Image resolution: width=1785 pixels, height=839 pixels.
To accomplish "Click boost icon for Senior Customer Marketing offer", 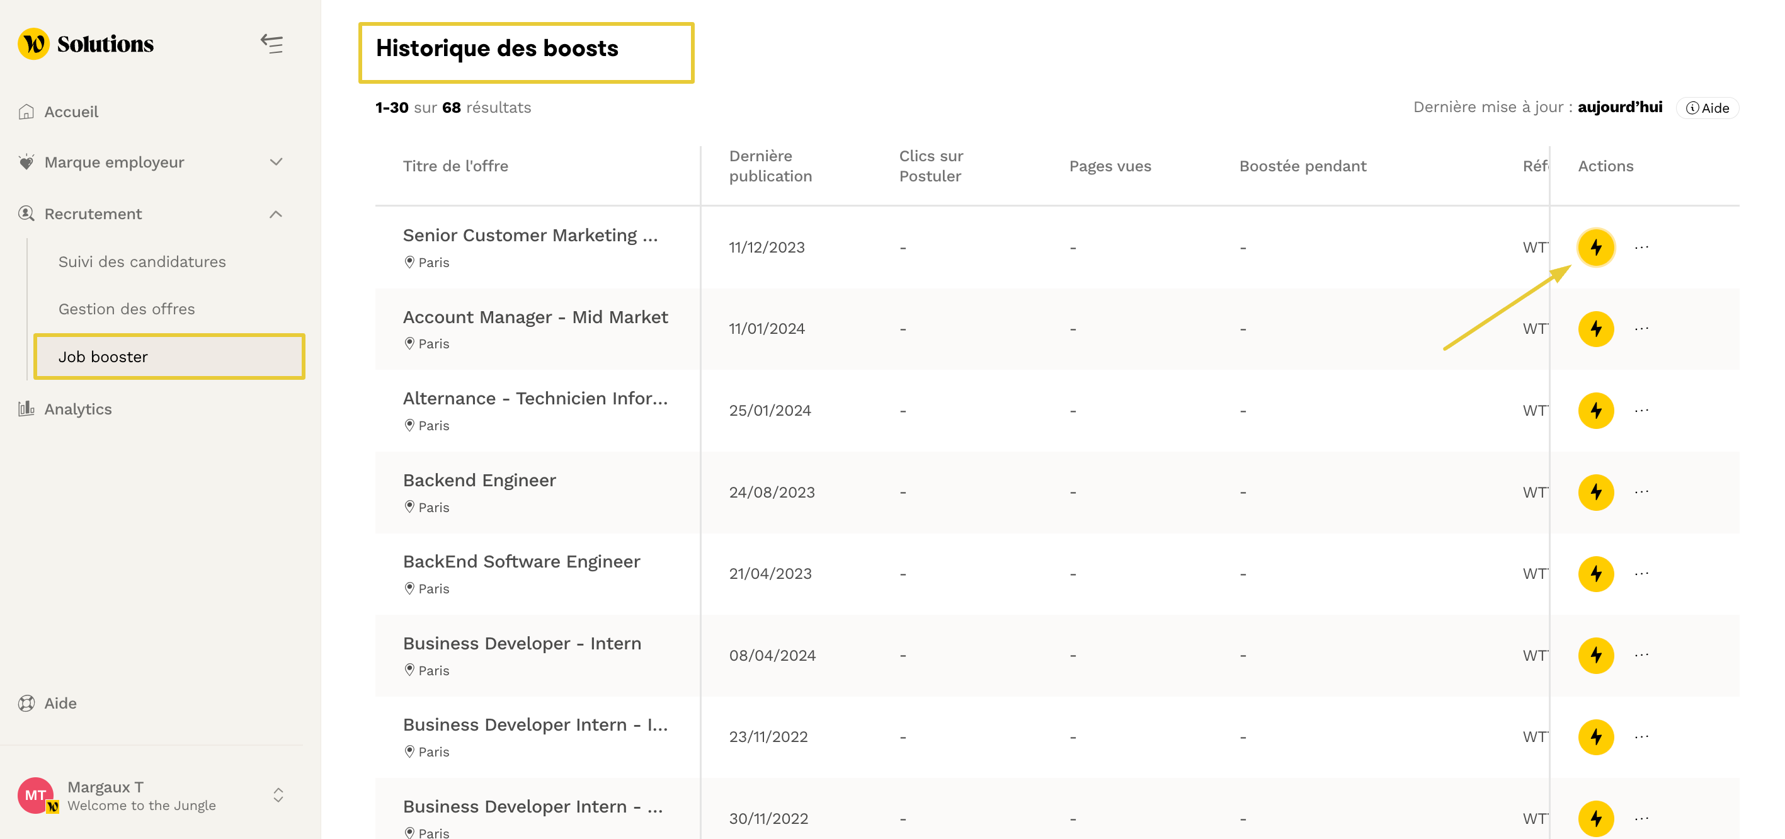I will click(1595, 248).
